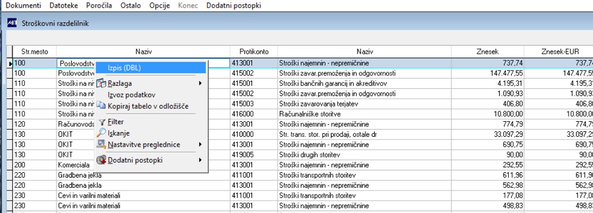Click Znesek 562,98 cell
The width and height of the screenshot is (593, 213).
[487, 185]
